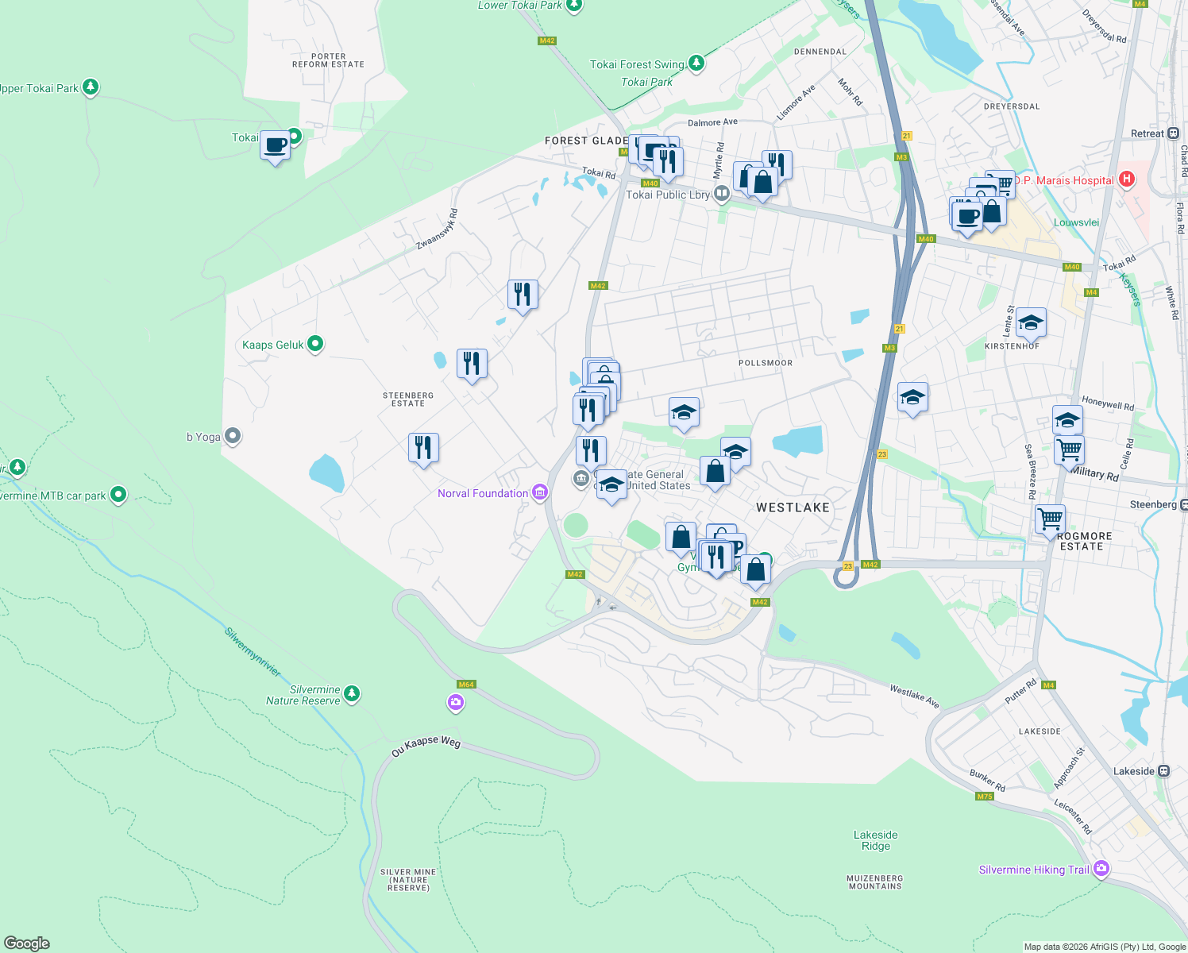
Task: Click the Norval Foundation purple marker
Action: [x=541, y=492]
